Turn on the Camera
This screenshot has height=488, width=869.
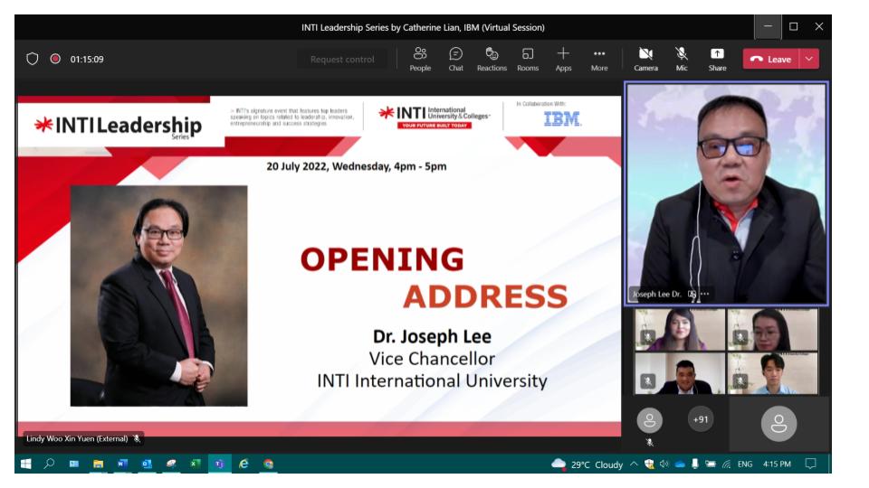pos(645,60)
